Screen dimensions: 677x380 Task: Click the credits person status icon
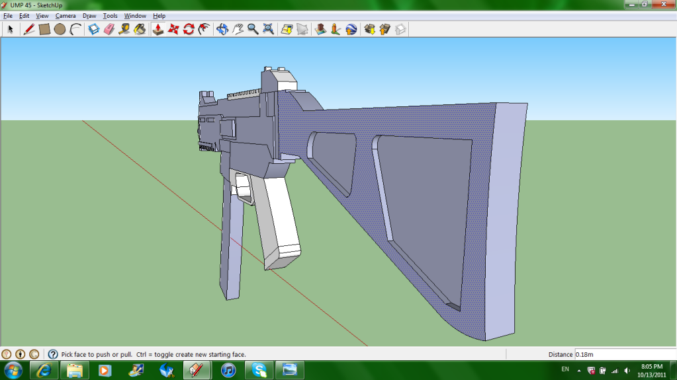coord(21,354)
